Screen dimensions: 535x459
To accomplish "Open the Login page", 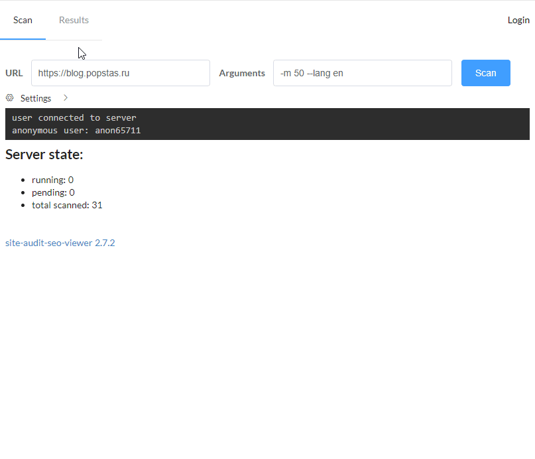I will click(518, 20).
